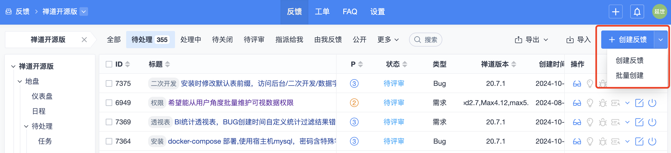Click the ticket icon in row 7369

tap(615, 122)
